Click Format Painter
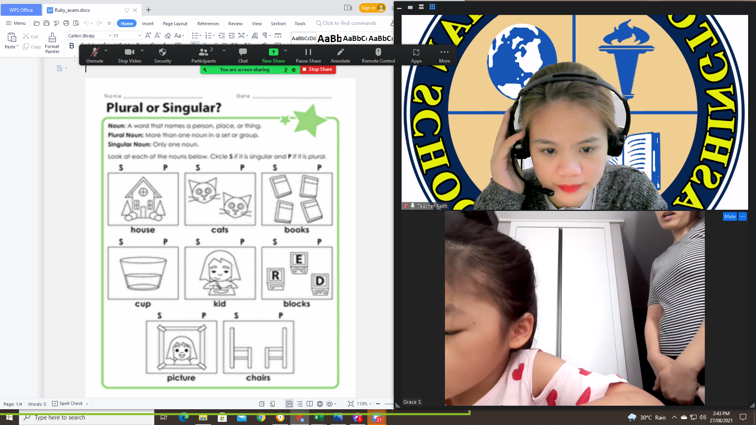This screenshot has height=425, width=756. click(52, 42)
